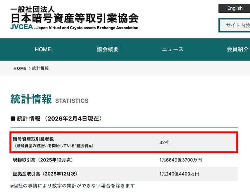The width and height of the screenshot is (250, 193).
Task: Follow the HOME breadcrumb link
Action: pos(20,68)
